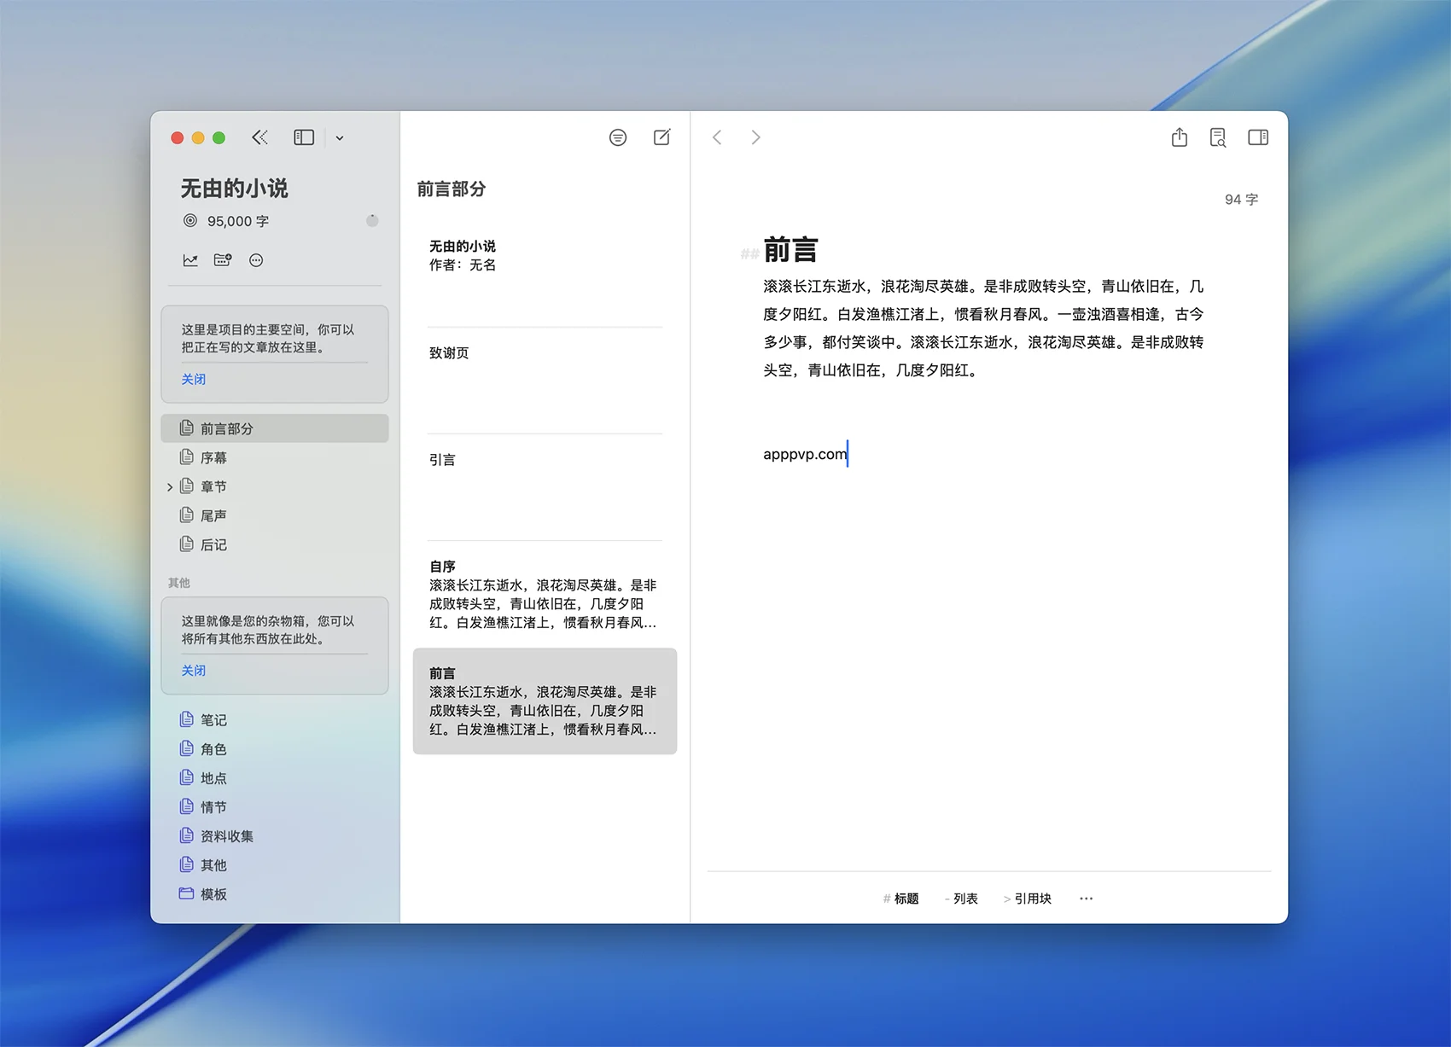Viewport: 1451px width, 1047px height.
Task: Insert a 引用块 from bottom toolbar
Action: tap(1028, 899)
